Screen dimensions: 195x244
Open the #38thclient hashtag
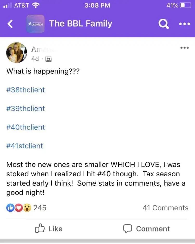(x=25, y=90)
